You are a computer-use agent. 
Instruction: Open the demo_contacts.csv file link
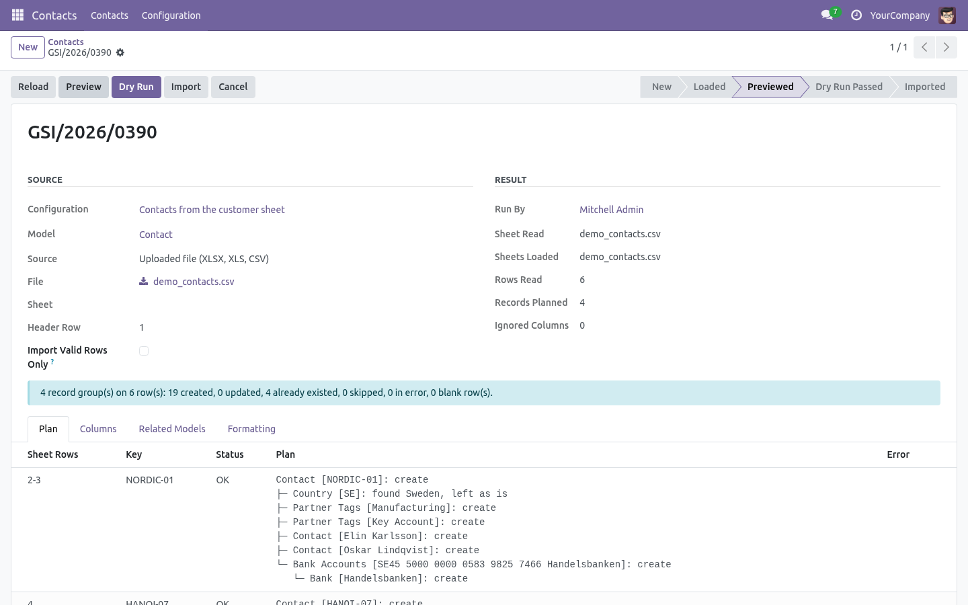194,282
